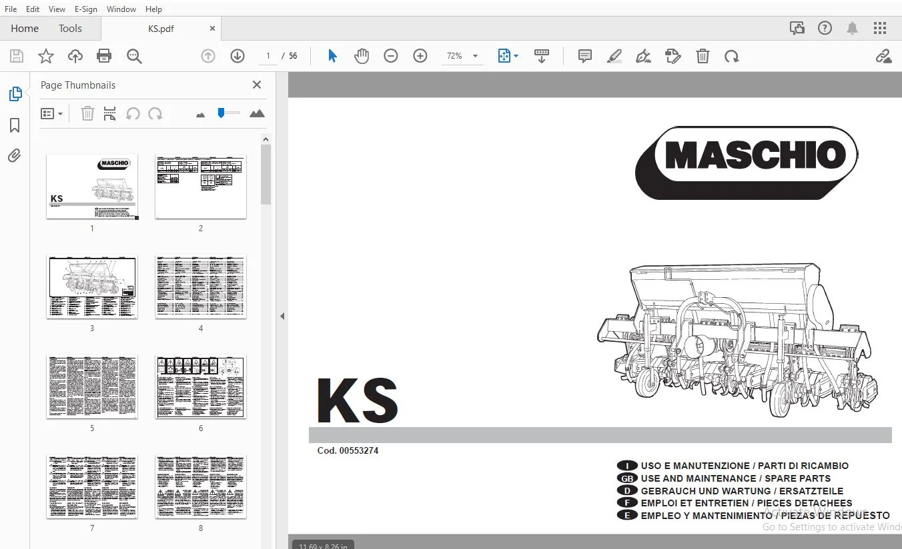This screenshot has width=902, height=549.
Task: Delete the page with the toolbar trash icon
Action: (x=703, y=57)
